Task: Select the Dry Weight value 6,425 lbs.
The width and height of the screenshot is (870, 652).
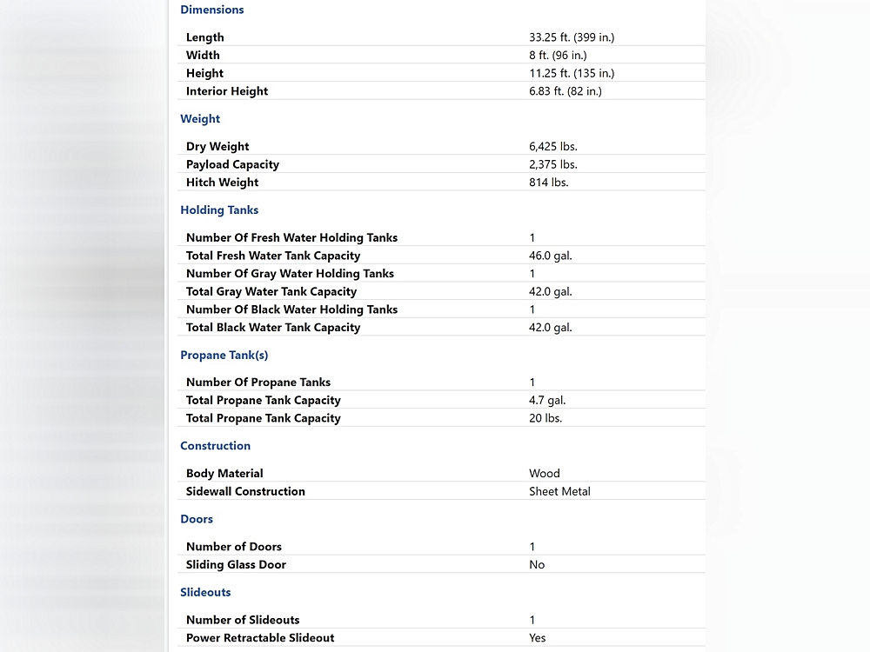Action: point(552,147)
